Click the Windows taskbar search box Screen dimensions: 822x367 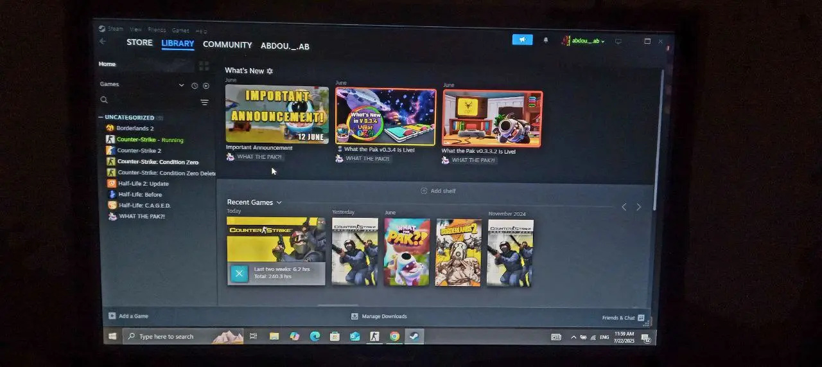click(x=183, y=337)
